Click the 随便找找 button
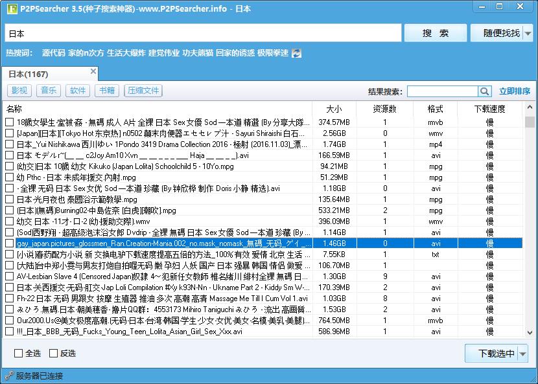This screenshot has width=538, height=384. click(x=497, y=33)
